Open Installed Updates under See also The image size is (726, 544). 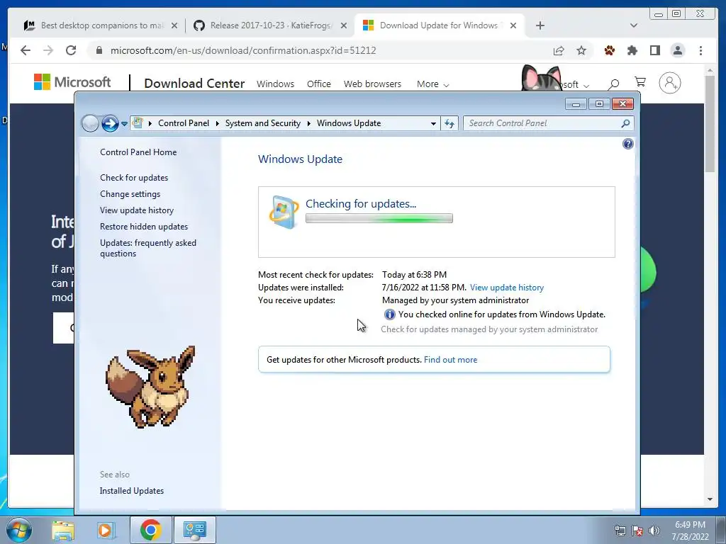tap(131, 491)
